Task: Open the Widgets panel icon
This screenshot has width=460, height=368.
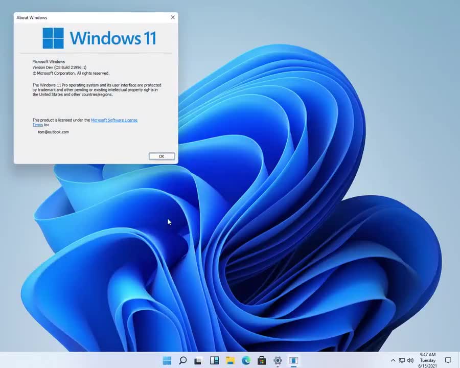Action: tap(214, 360)
